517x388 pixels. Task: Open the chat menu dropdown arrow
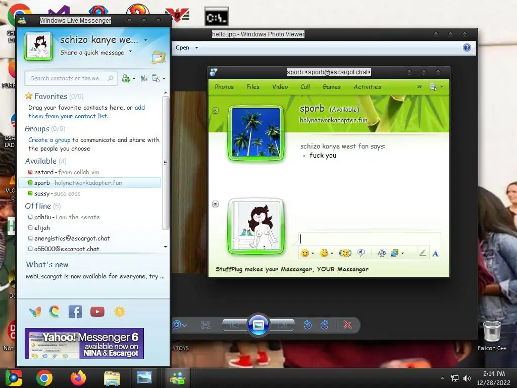(441, 87)
